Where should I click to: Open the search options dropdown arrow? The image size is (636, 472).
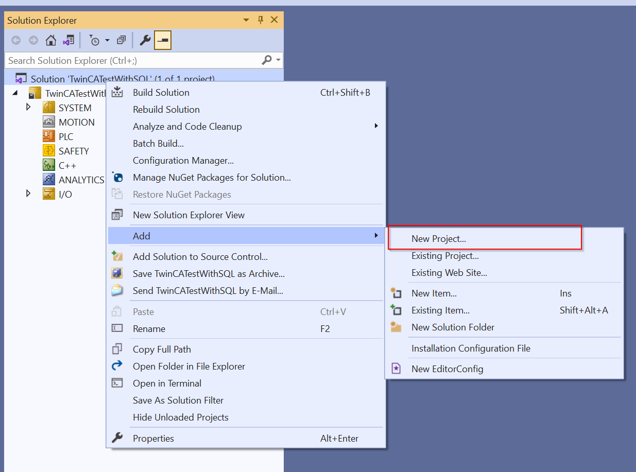pos(279,60)
